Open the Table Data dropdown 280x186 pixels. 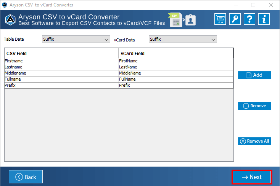point(76,39)
